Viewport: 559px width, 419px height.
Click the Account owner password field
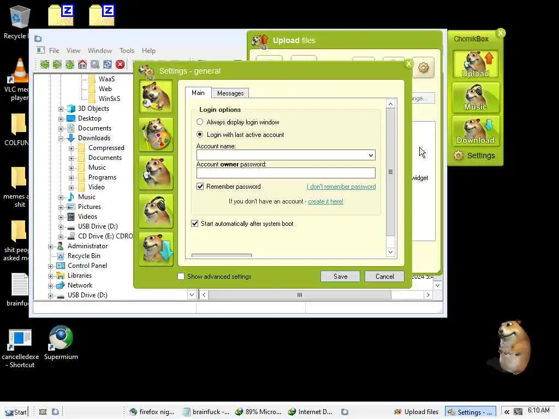point(286,173)
